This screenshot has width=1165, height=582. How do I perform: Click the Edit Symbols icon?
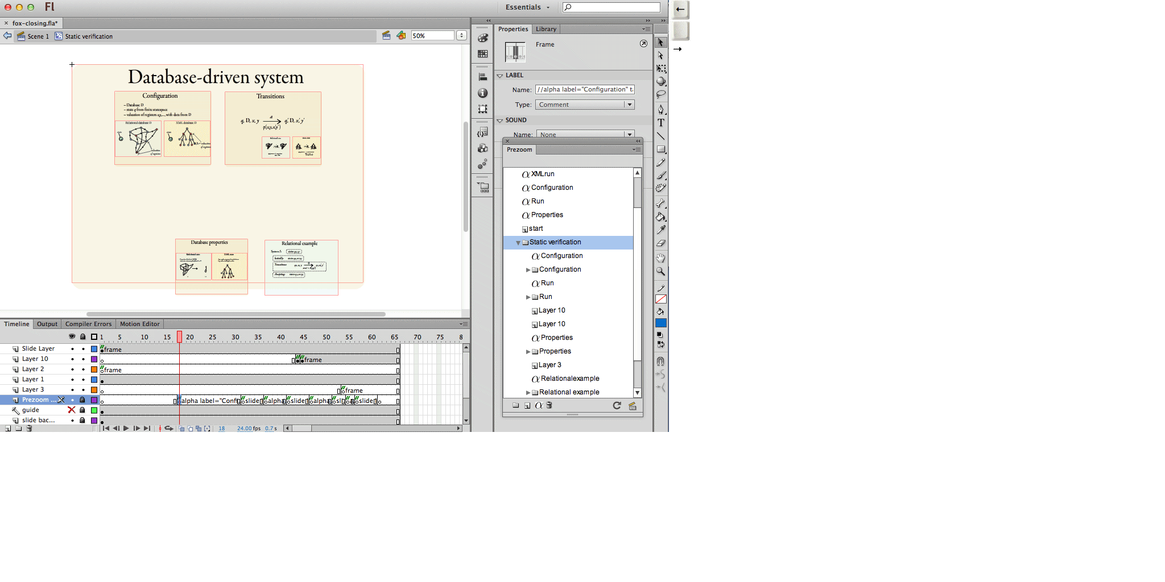(401, 36)
